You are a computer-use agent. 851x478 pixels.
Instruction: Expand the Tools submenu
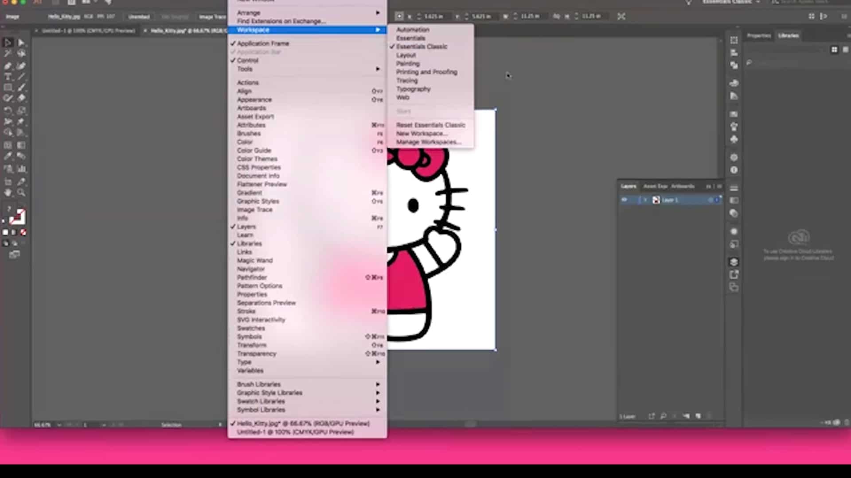coord(307,69)
